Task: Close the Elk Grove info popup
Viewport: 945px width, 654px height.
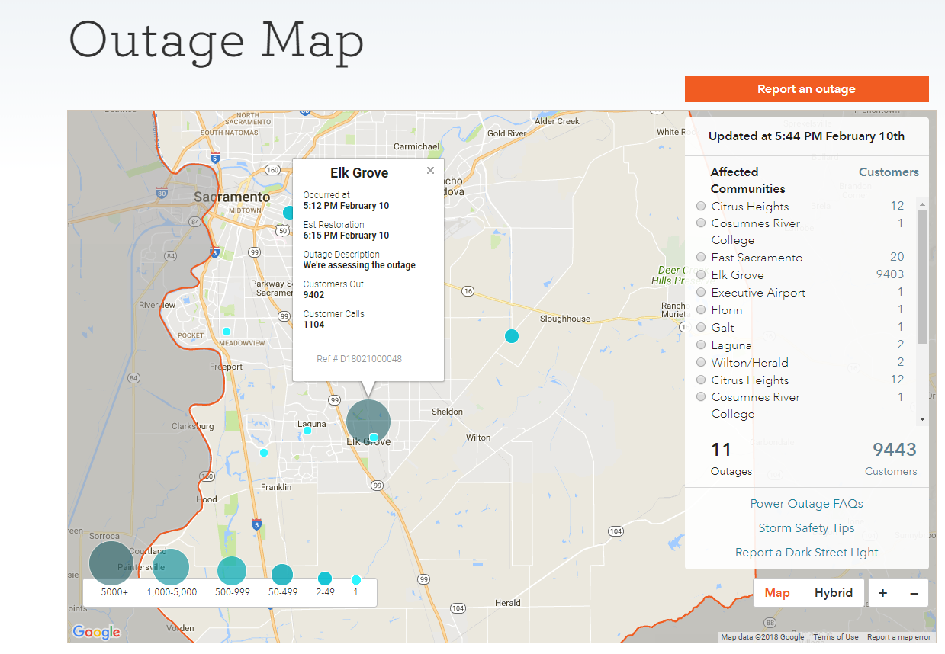Action: [430, 170]
